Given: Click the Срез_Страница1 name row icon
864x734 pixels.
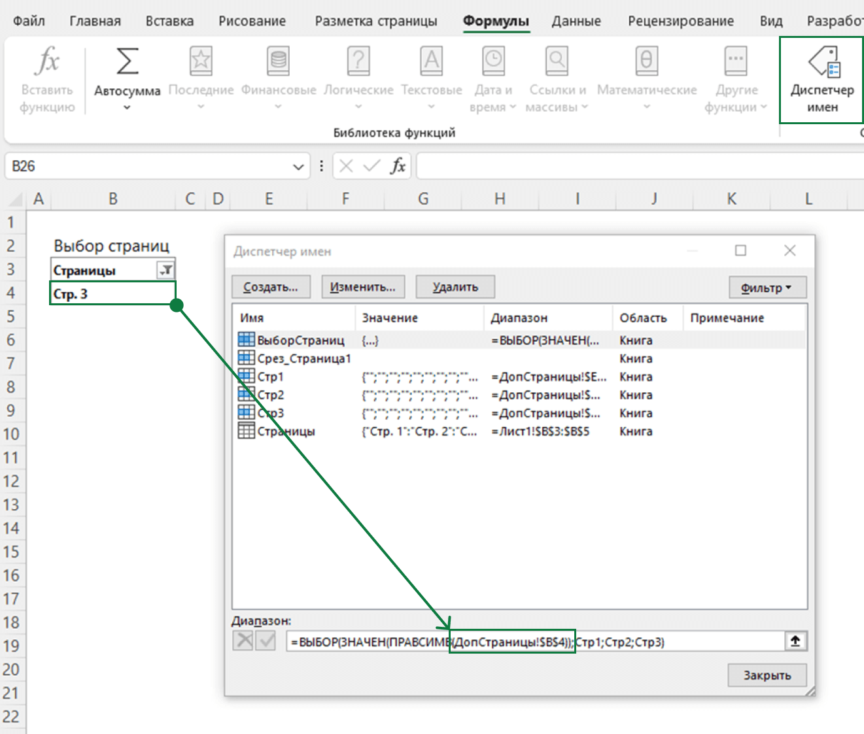Looking at the screenshot, I should coord(246,358).
